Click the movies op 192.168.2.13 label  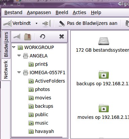(x=103, y=117)
